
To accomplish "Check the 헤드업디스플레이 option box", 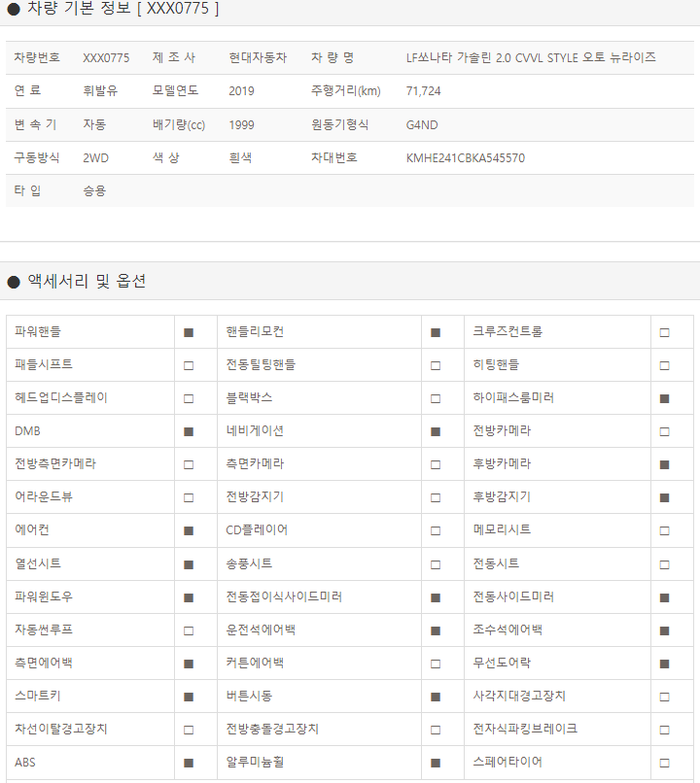I will tap(189, 398).
